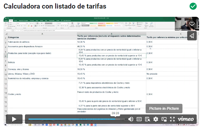Click the Ordenar y filtrar icon
Image resolution: width=205 pixels, height=133 pixels.
(x=147, y=24)
